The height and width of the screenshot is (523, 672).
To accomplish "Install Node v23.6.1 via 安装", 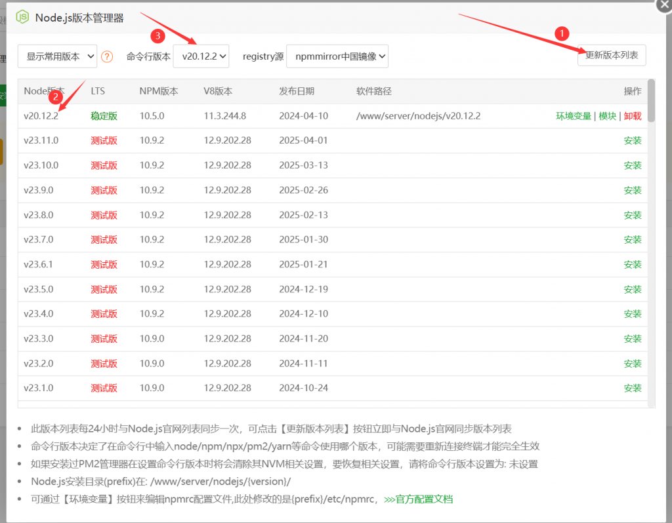I will pyautogui.click(x=633, y=264).
